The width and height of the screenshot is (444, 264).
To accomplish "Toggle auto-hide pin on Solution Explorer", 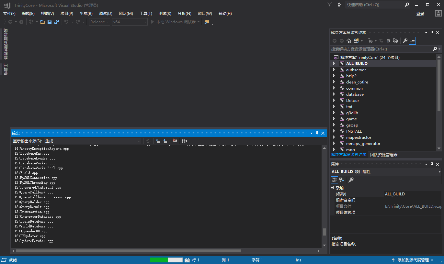I will tap(432, 33).
